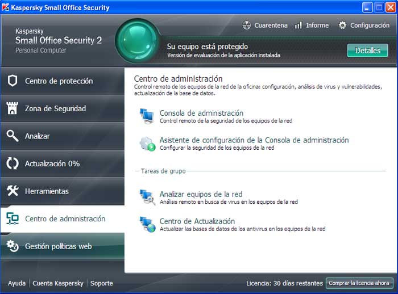Open Cuarentena from the top bar
398x294 pixels.
[264, 26]
